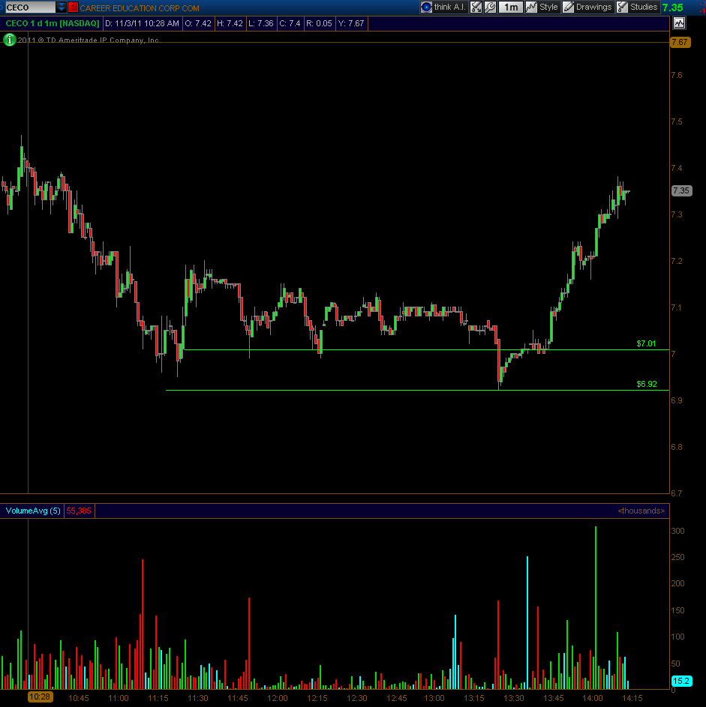Click the <thousands> units label
Viewport: 706px width, 707px height.
pyautogui.click(x=641, y=511)
